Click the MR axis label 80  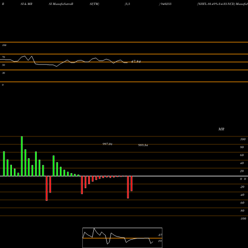coord(242,147)
